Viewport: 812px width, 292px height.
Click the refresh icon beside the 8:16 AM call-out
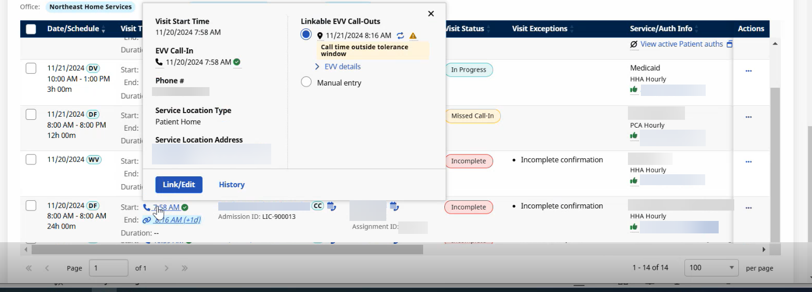(x=400, y=36)
